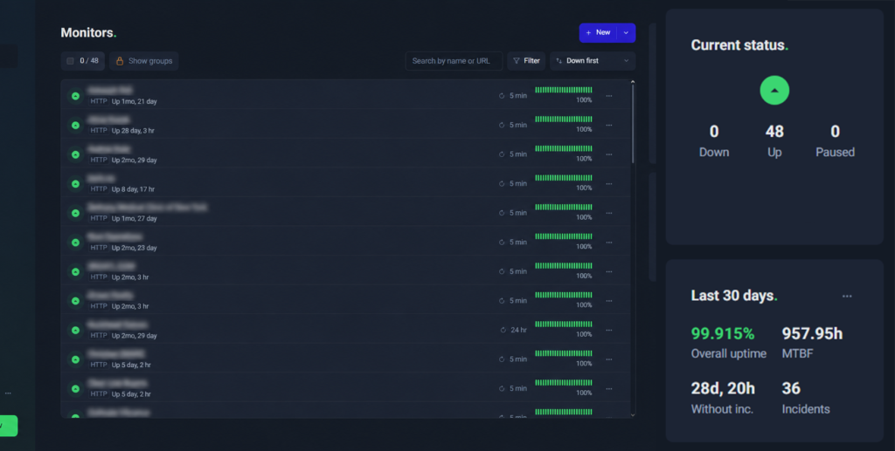
Task: Click the Current status heading
Action: (739, 45)
